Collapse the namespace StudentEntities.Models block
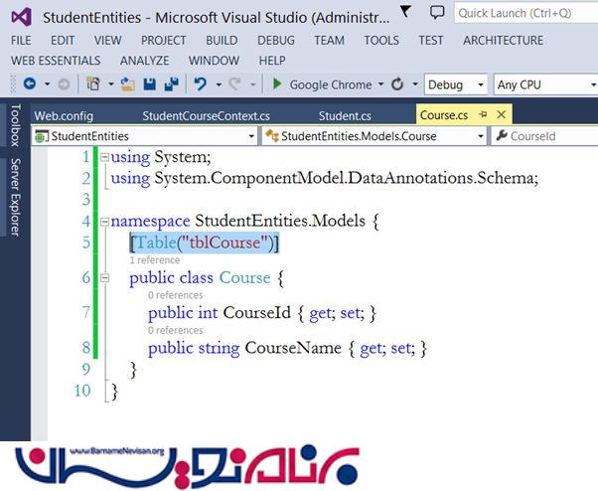The height and width of the screenshot is (491, 598). 104,221
